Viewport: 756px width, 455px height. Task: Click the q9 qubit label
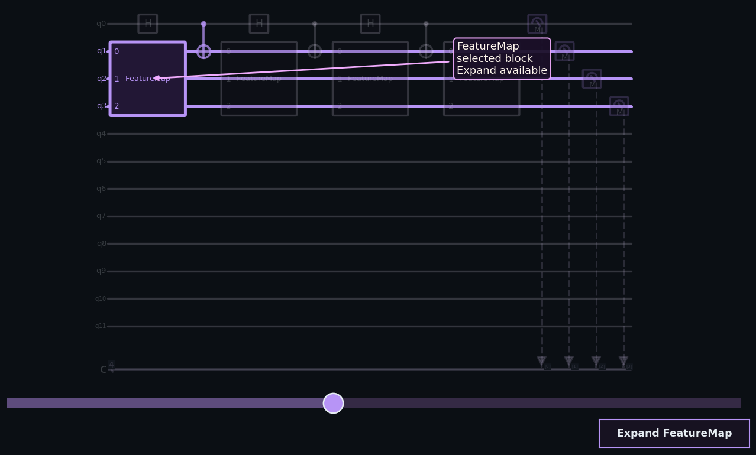click(x=101, y=271)
